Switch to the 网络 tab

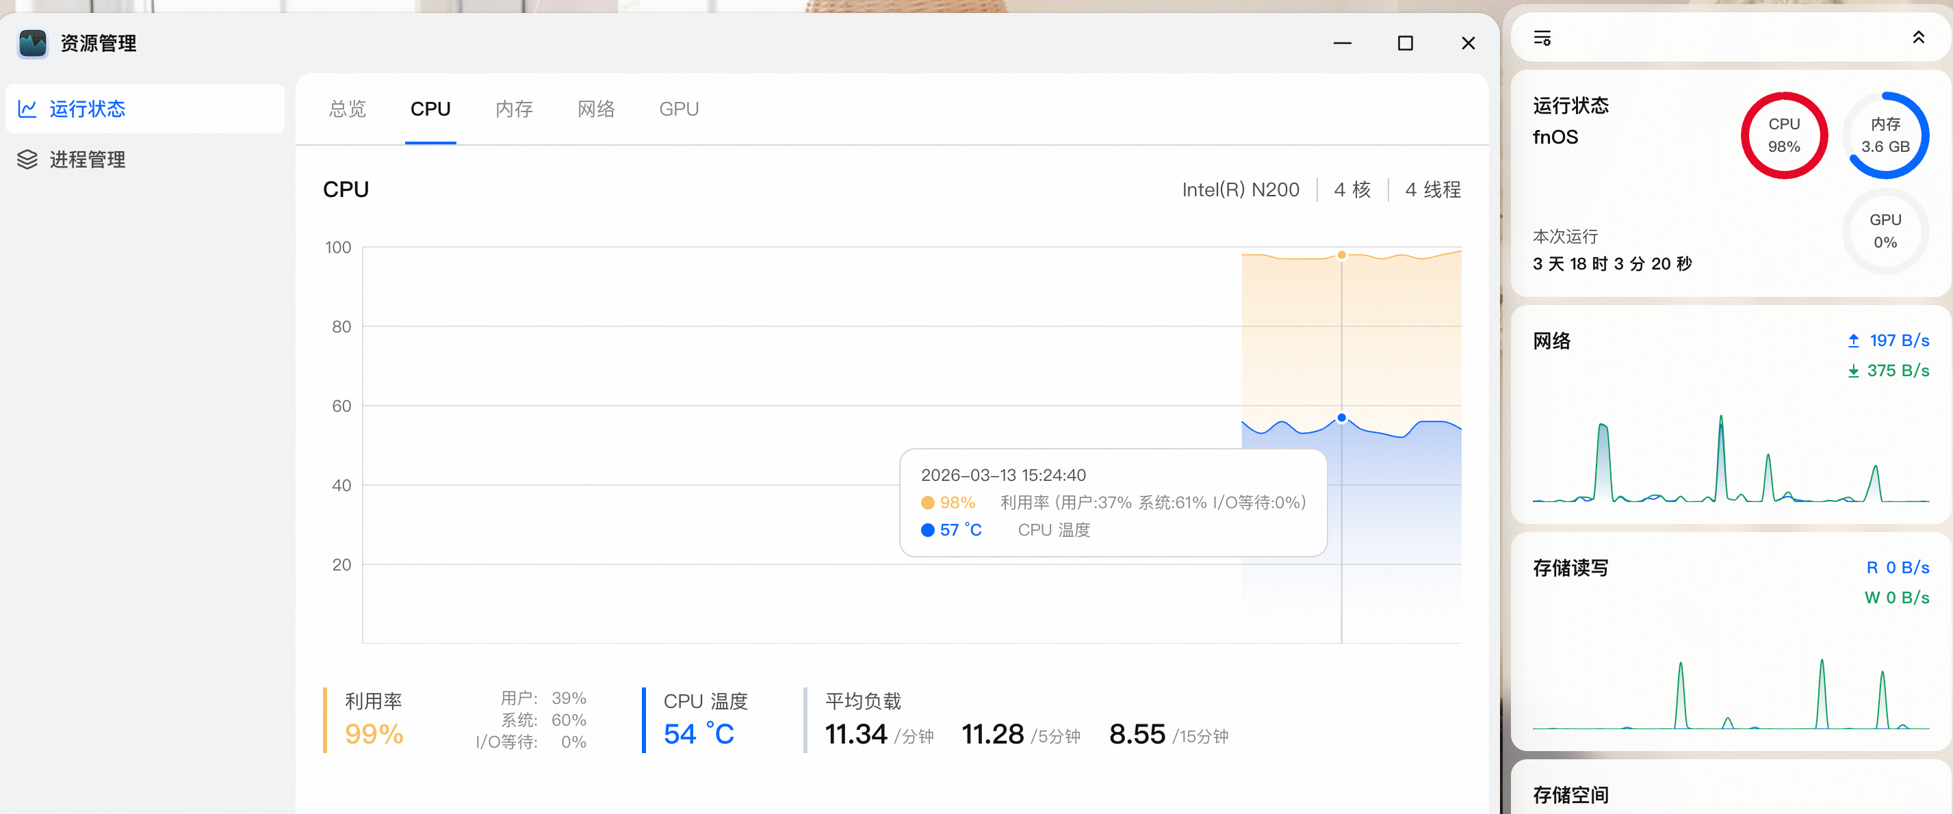(x=596, y=109)
